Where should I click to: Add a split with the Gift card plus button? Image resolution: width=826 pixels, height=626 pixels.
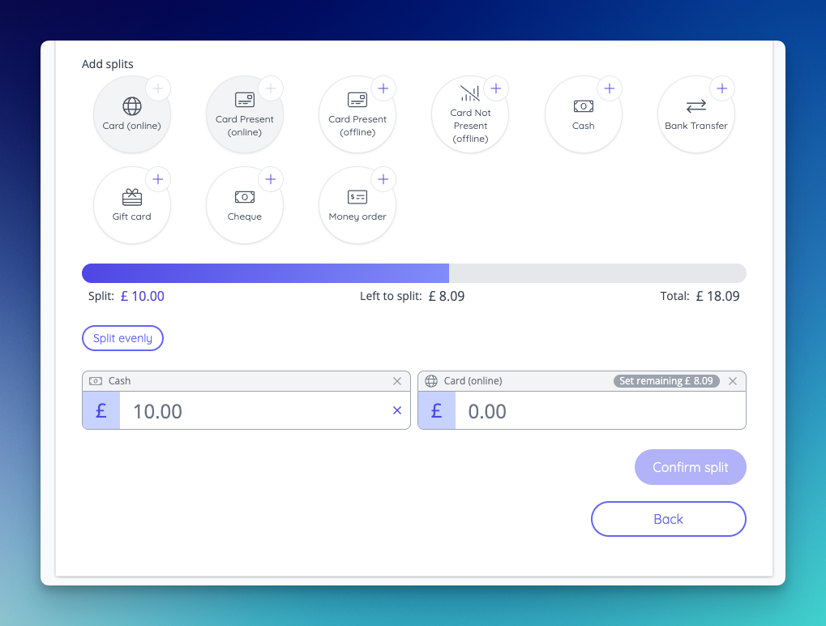point(158,178)
